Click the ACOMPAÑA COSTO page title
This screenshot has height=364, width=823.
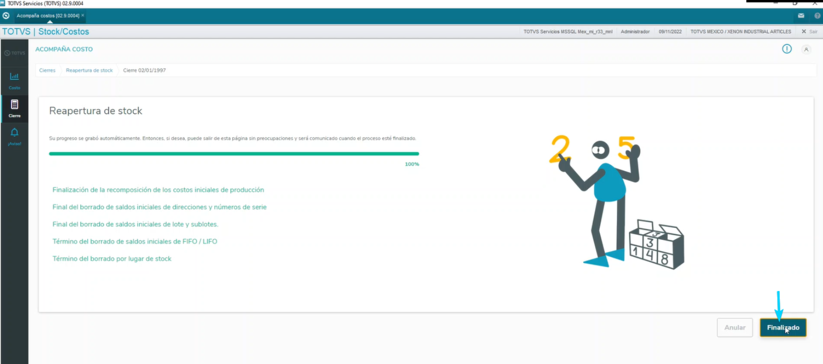click(x=64, y=49)
